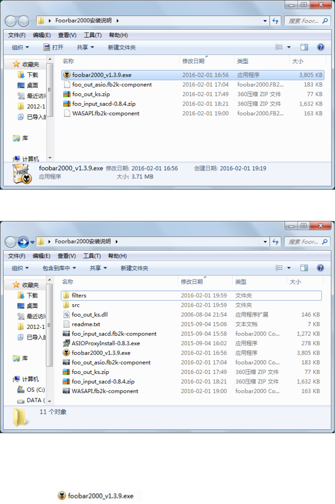335x504 pixels.
Task: Click sidebar scrollbar down arrow in lower window
Action: [50, 401]
